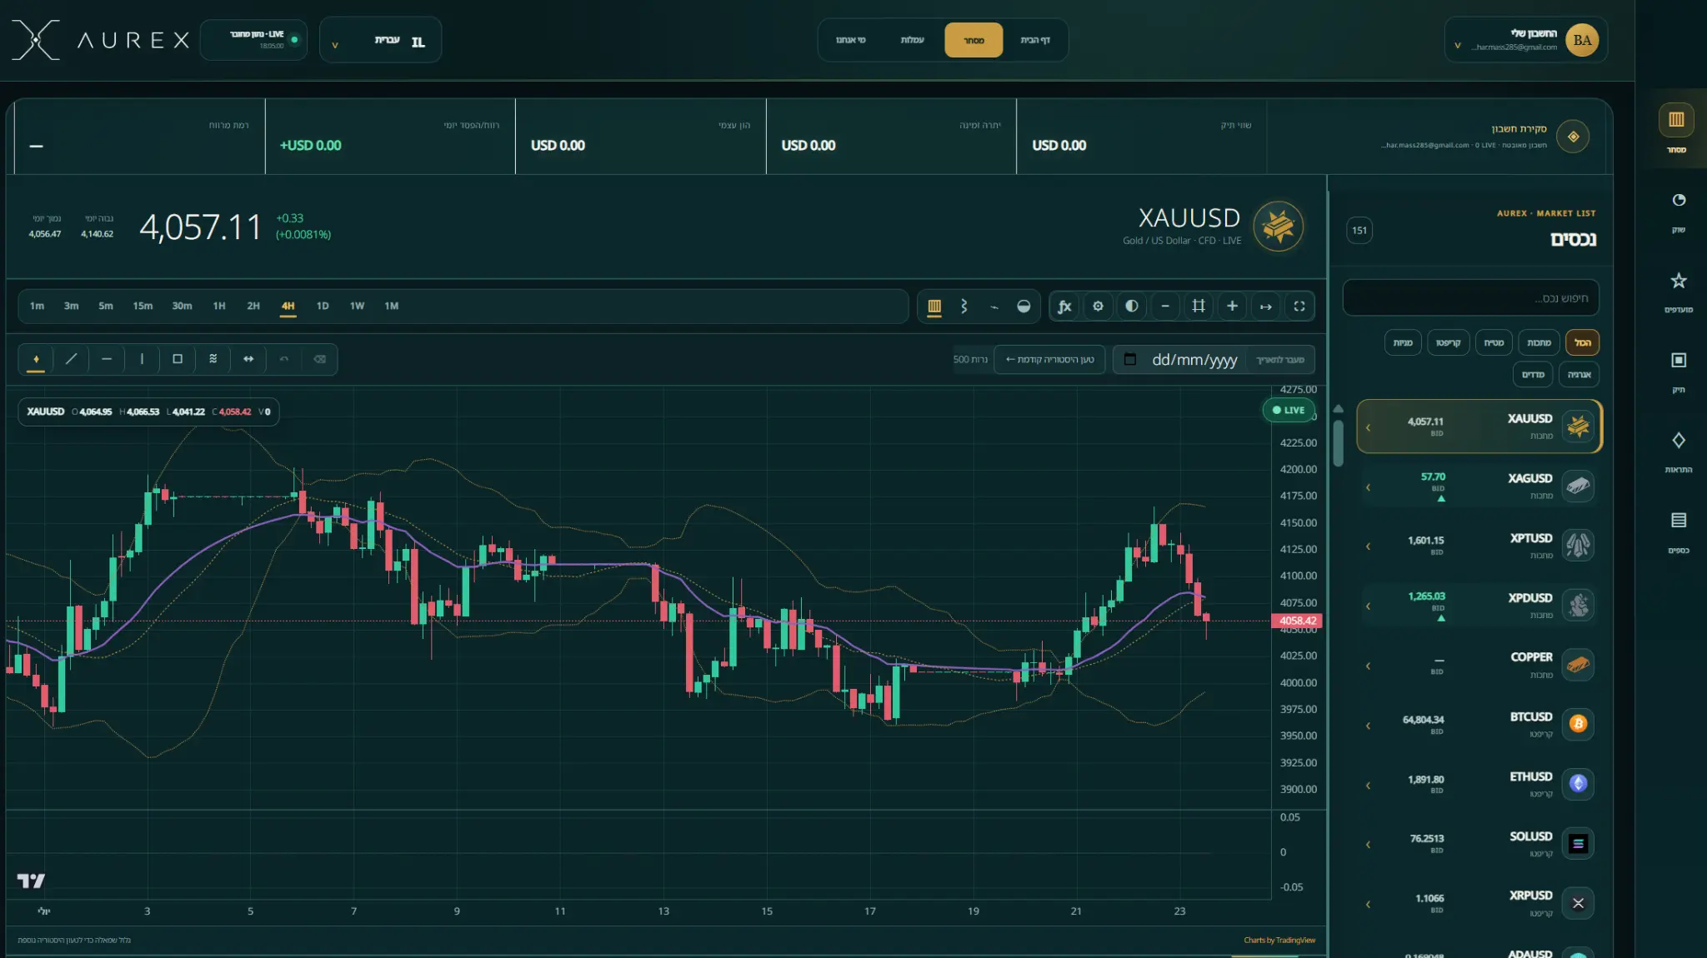Open the מי אנחנו top navigation tab
Viewport: 1707px width, 958px height.
[851, 40]
